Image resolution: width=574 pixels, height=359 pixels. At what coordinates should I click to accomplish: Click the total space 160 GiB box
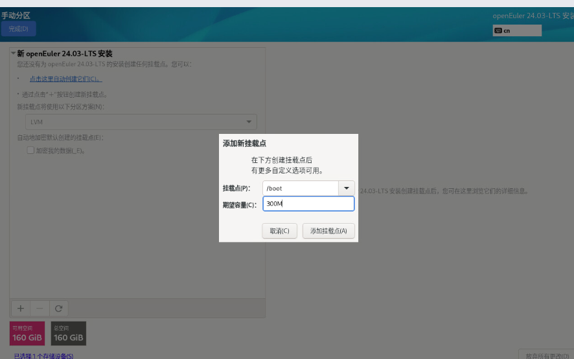(x=69, y=333)
